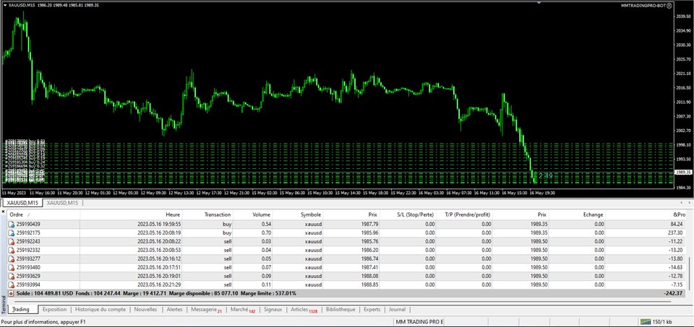Select order number 259192175
Screen dimensions: 694x327
[29, 233]
